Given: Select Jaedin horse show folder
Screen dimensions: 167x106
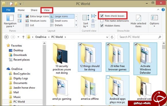Looking at the screenshot, I should [22, 88].
